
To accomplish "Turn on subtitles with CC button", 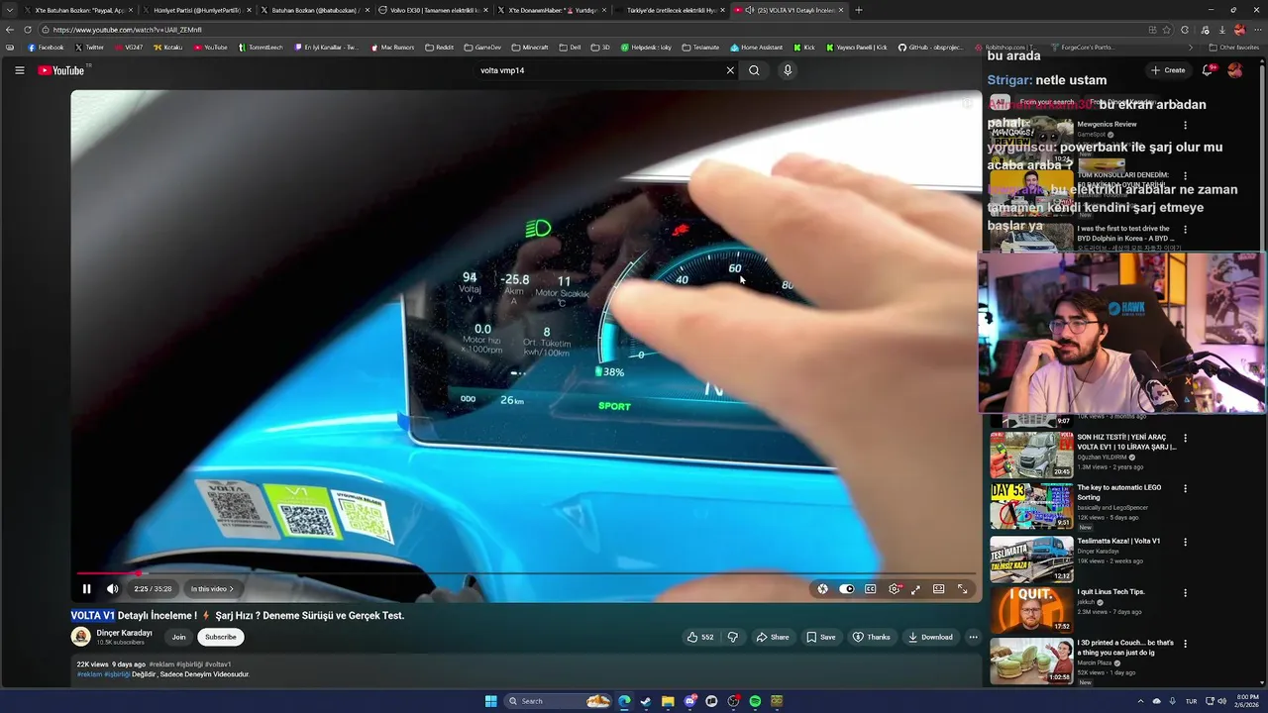I will tap(870, 589).
